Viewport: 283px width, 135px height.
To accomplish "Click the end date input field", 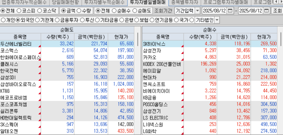I will [x=251, y=11].
